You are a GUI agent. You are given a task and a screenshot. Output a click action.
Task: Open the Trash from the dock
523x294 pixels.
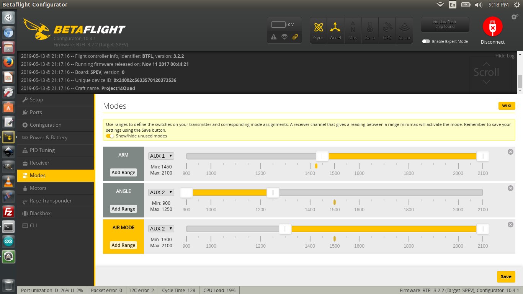click(x=8, y=285)
